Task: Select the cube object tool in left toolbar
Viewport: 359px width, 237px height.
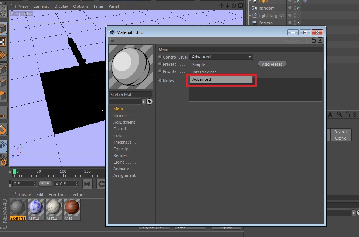Action: [x=3, y=28]
